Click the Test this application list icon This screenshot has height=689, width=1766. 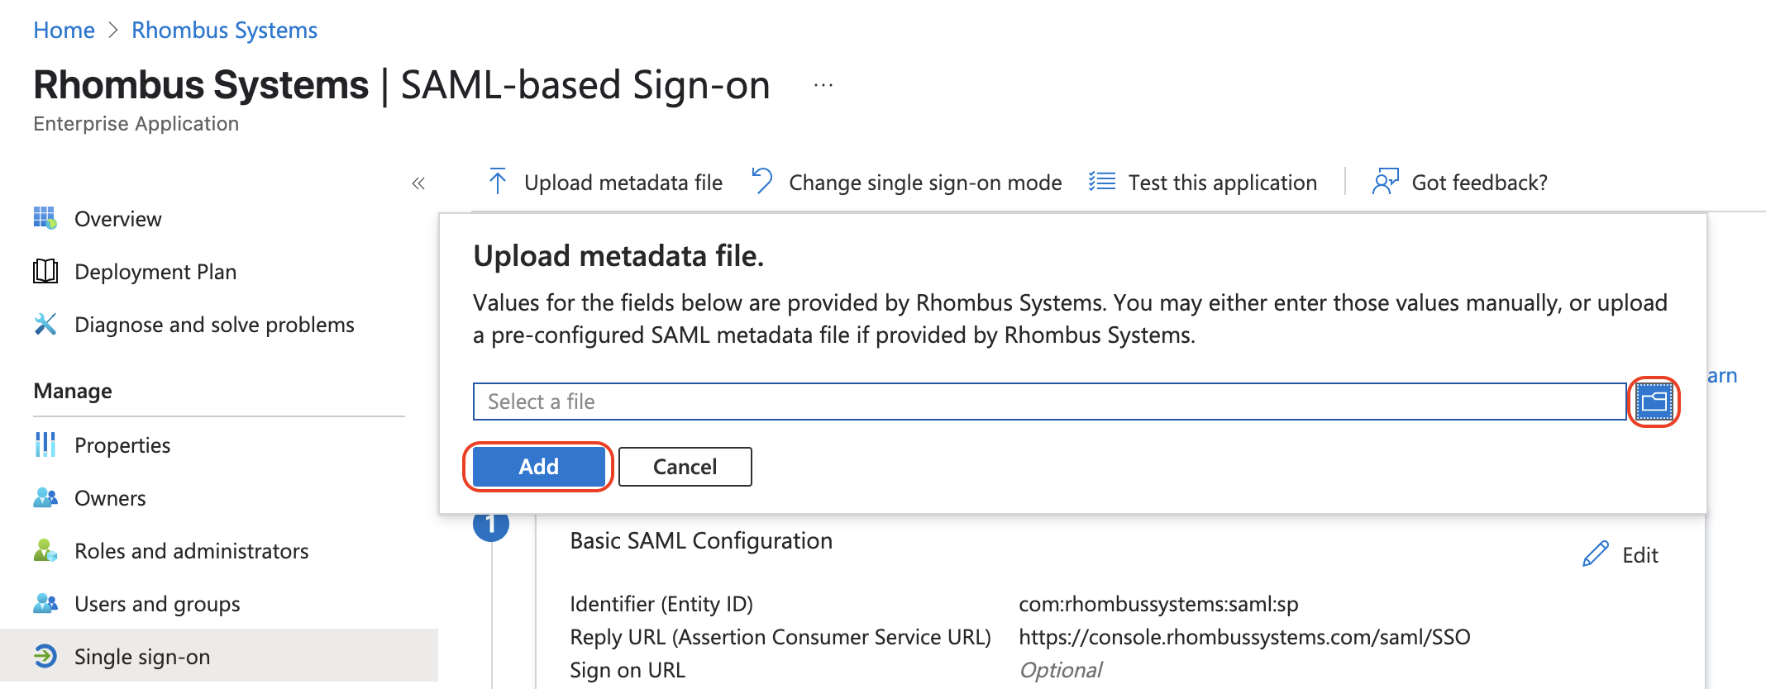1102,182
